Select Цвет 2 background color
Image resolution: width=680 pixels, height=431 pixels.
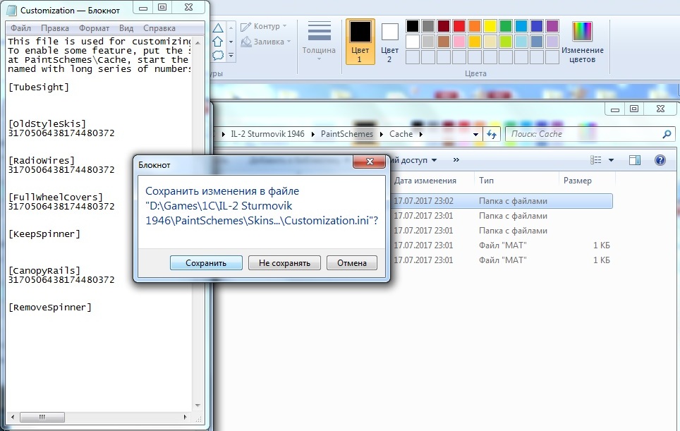(389, 42)
